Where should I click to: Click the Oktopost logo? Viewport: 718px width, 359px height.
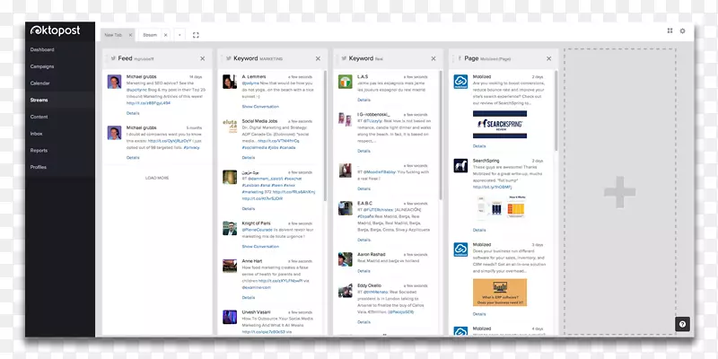pyautogui.click(x=57, y=30)
